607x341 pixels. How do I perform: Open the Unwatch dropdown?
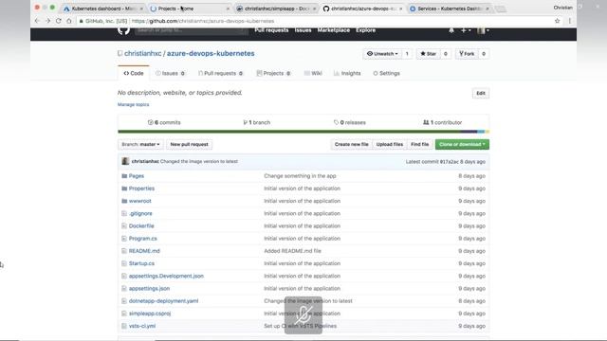coord(382,54)
